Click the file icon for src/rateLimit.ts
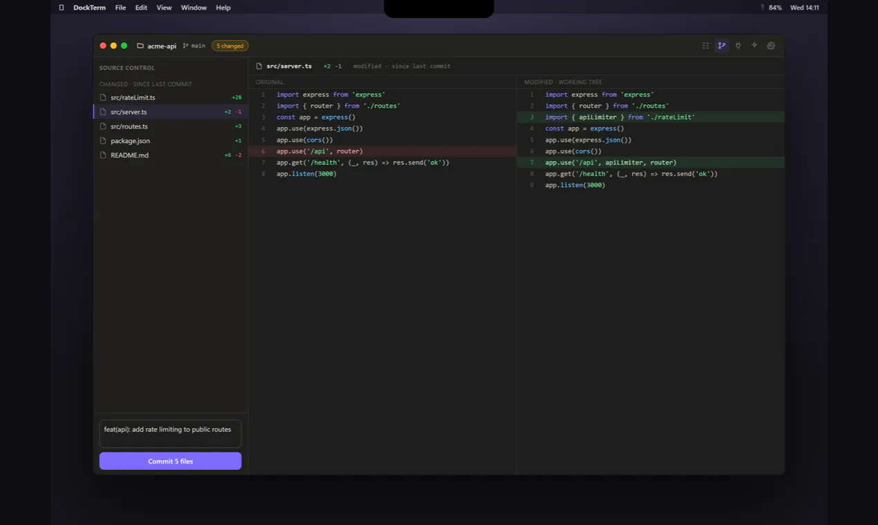This screenshot has height=525, width=878. point(103,97)
